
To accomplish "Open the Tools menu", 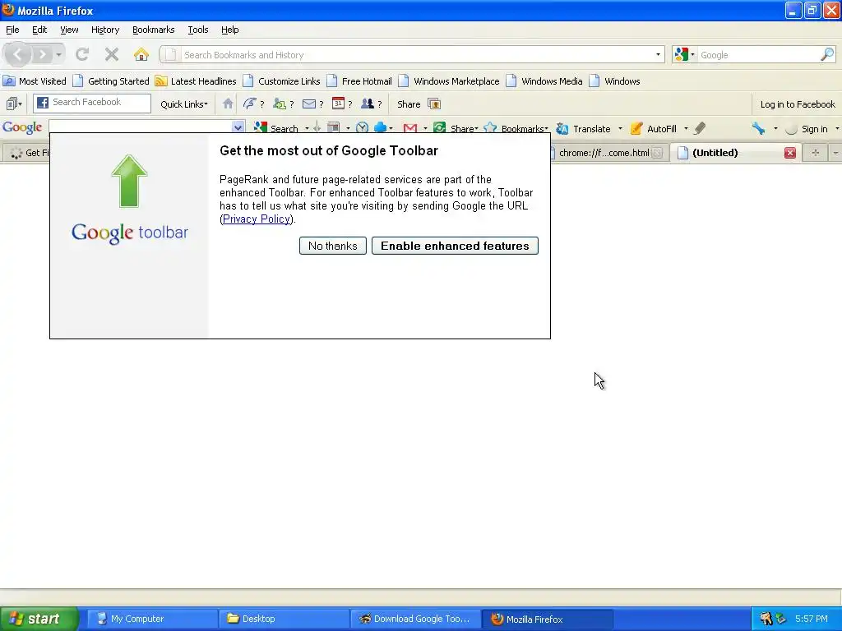I will pos(198,30).
